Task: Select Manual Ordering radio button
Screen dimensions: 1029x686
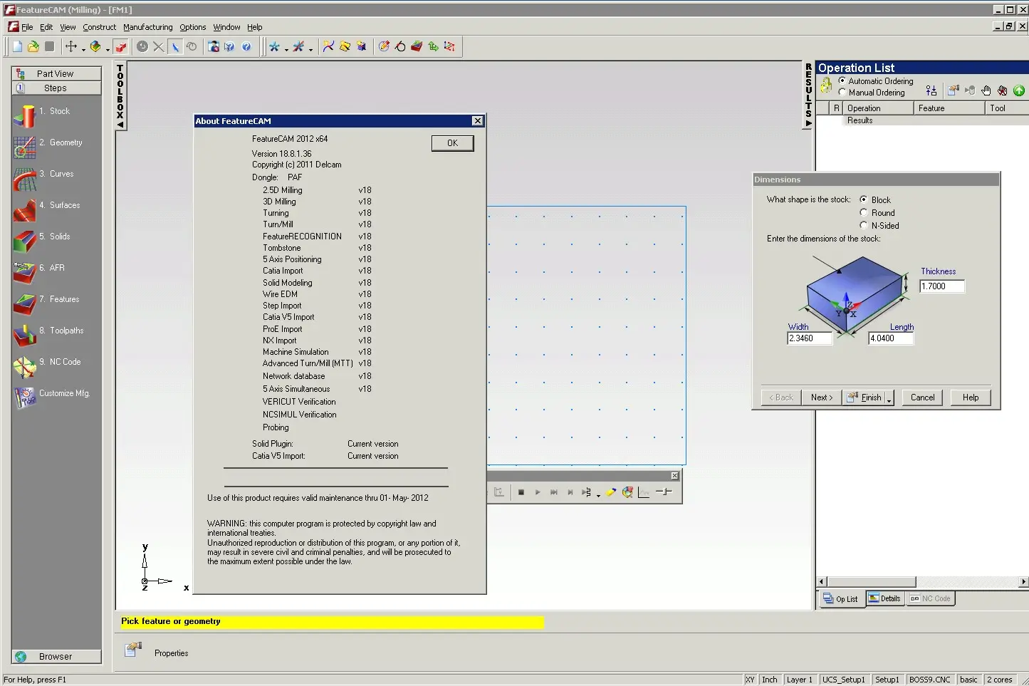Action: tap(842, 92)
